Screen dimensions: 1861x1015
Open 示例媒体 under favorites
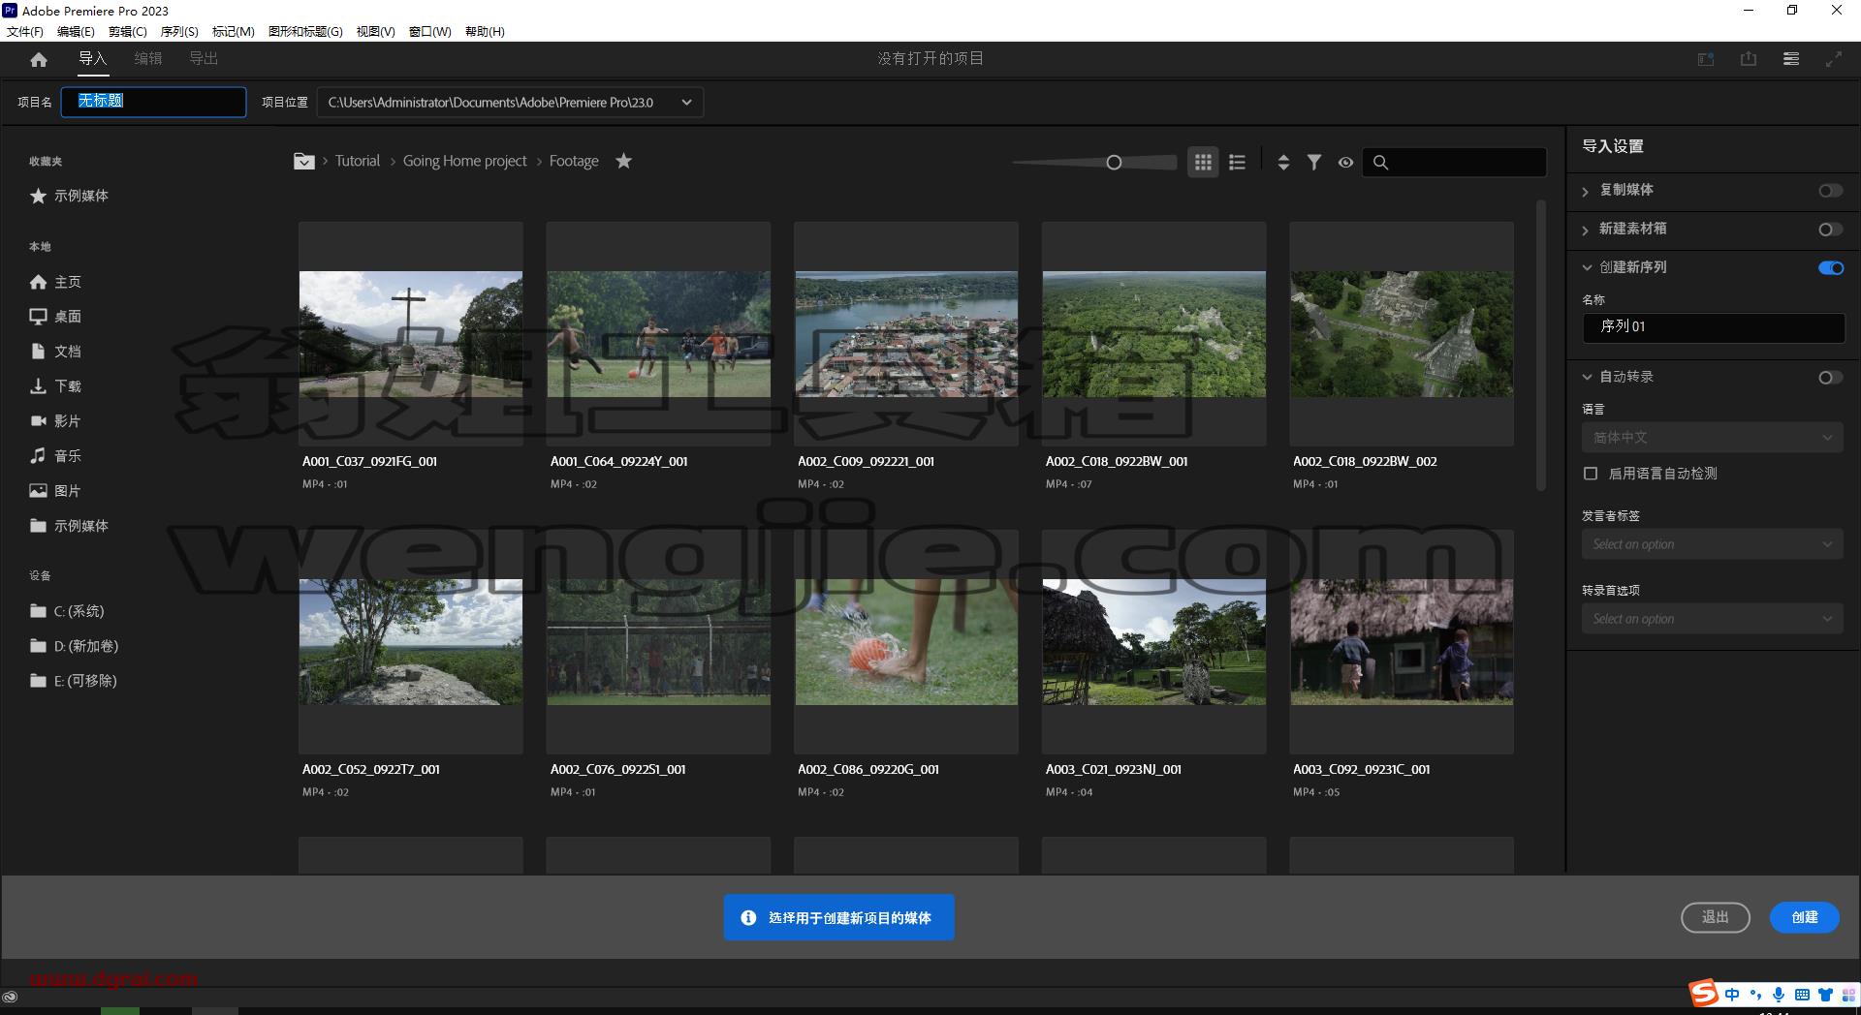coord(69,196)
